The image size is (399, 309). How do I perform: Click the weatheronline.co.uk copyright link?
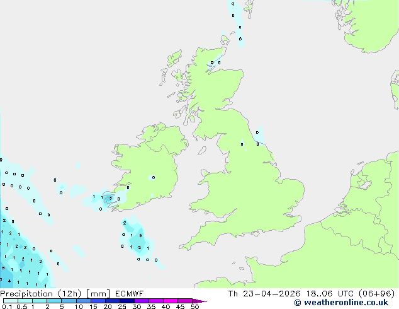click(x=341, y=303)
